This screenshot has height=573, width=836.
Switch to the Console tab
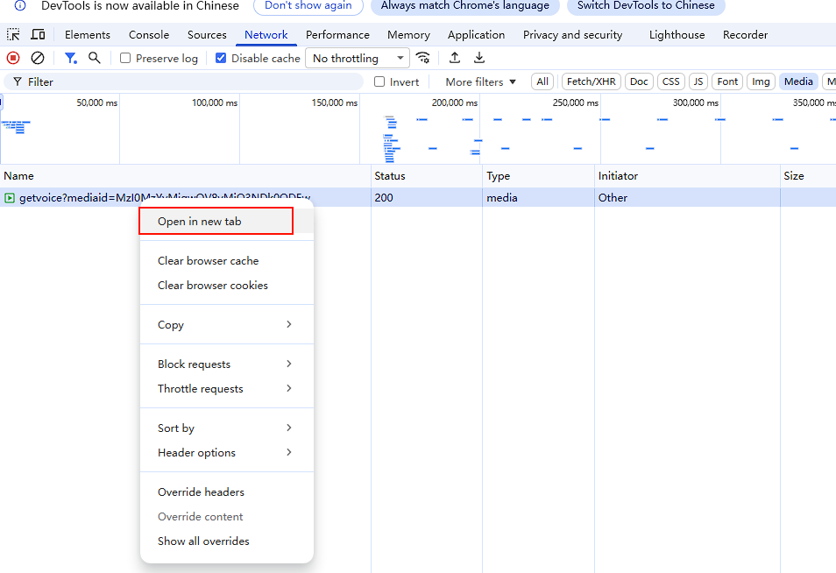click(149, 35)
